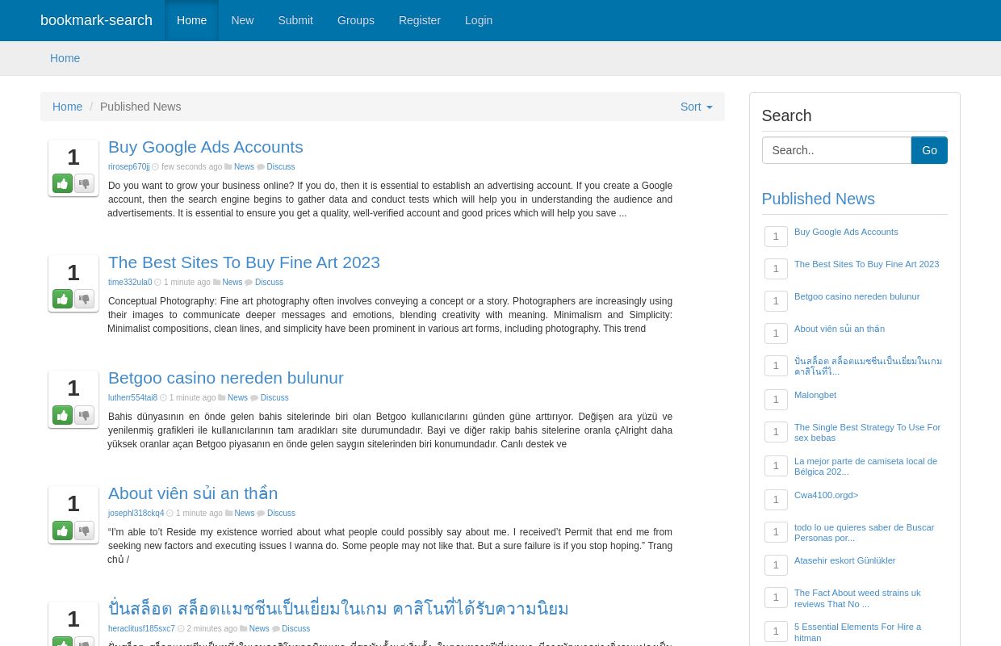The width and height of the screenshot is (1001, 646).
Task: Switch to the Groups section
Action: tap(355, 20)
